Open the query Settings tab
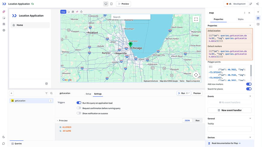Image resolution: width=262 pixels, height=147 pixels. (98, 94)
